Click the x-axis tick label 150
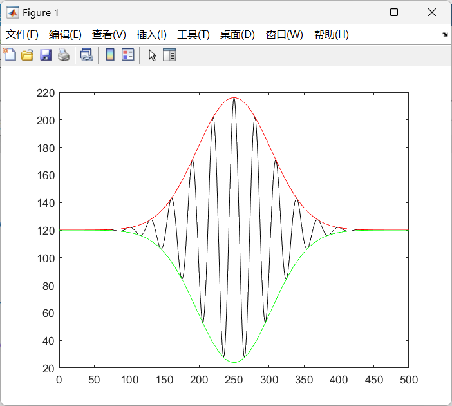452x406 pixels. [x=164, y=380]
